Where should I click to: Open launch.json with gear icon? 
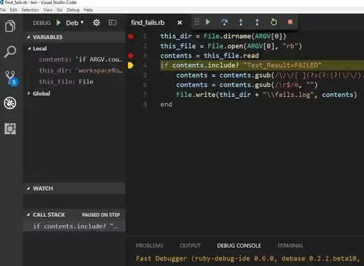[x=96, y=23]
